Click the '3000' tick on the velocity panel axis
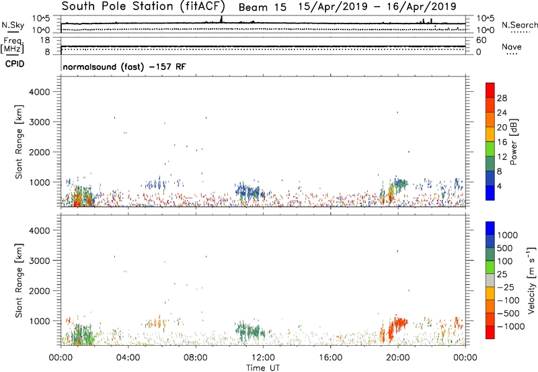Screen dimensions: 538x372 coord(39,261)
